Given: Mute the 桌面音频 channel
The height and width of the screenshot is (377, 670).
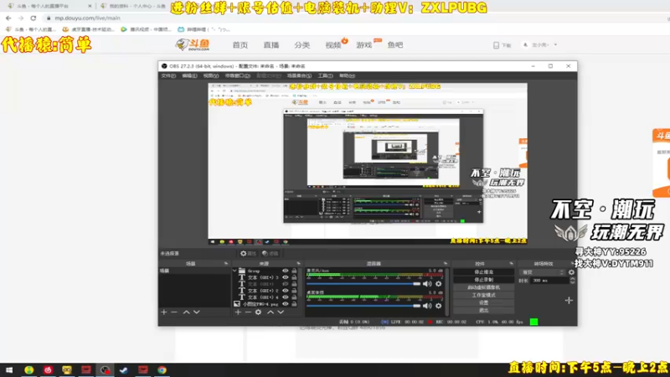Looking at the screenshot, I should tap(427, 306).
